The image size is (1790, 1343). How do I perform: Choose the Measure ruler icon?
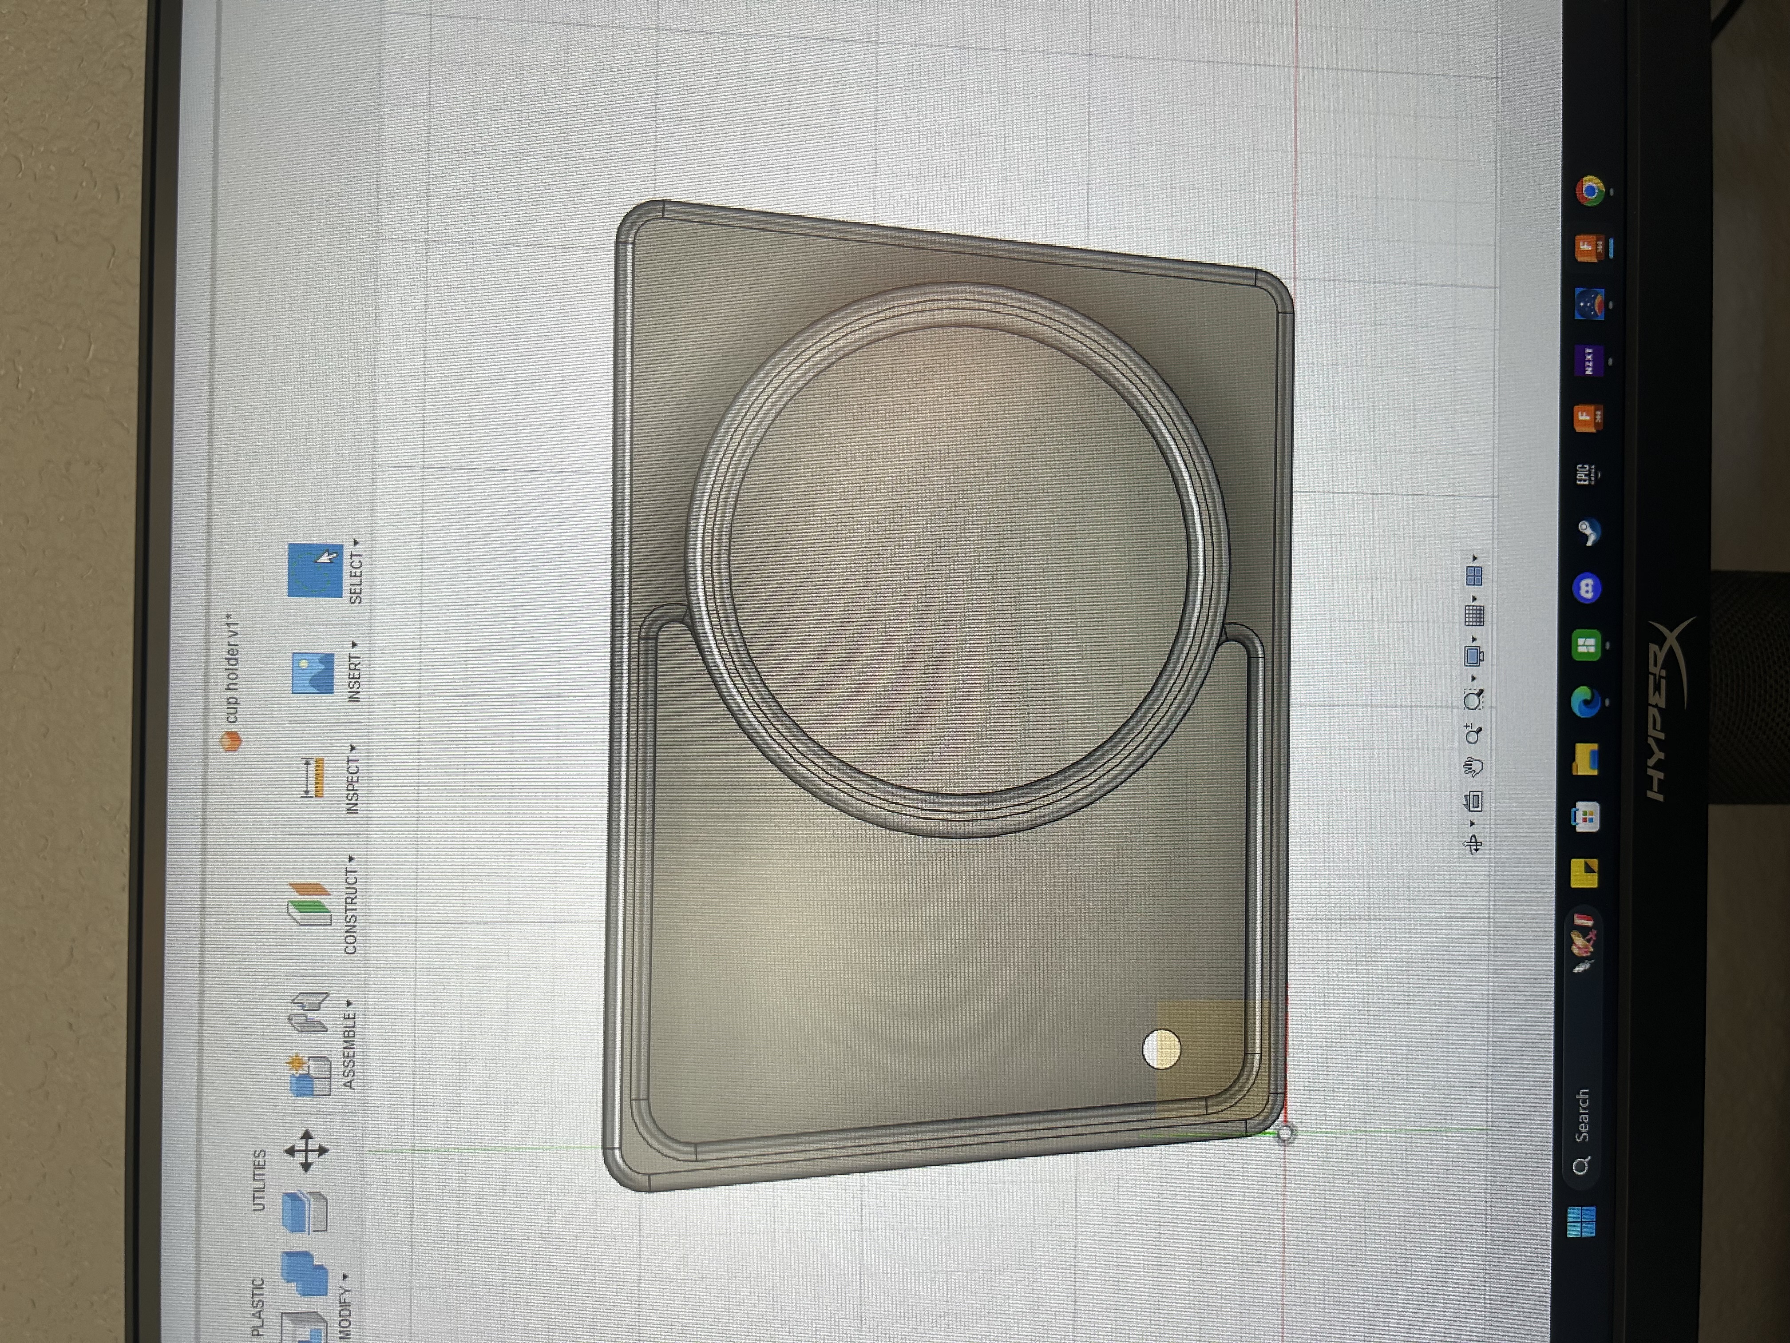click(x=312, y=778)
